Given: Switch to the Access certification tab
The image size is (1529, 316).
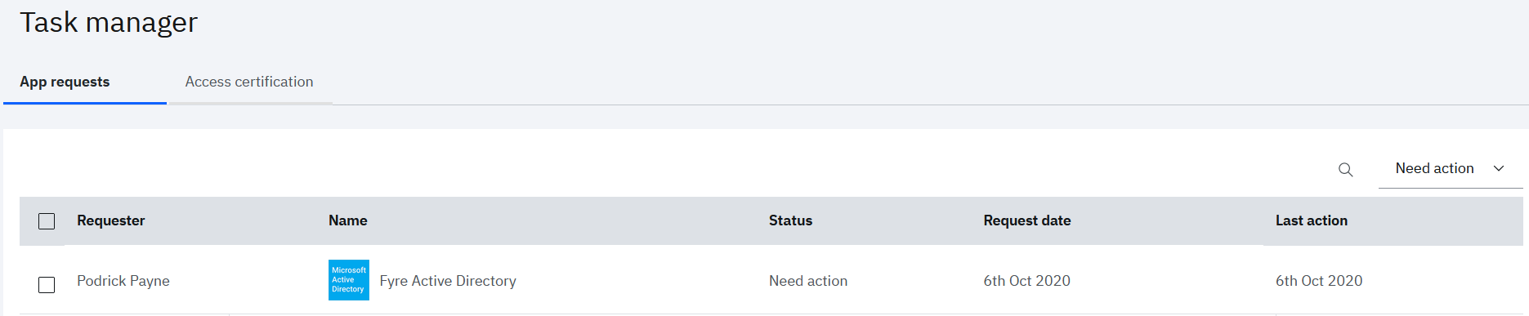Looking at the screenshot, I should click(249, 82).
